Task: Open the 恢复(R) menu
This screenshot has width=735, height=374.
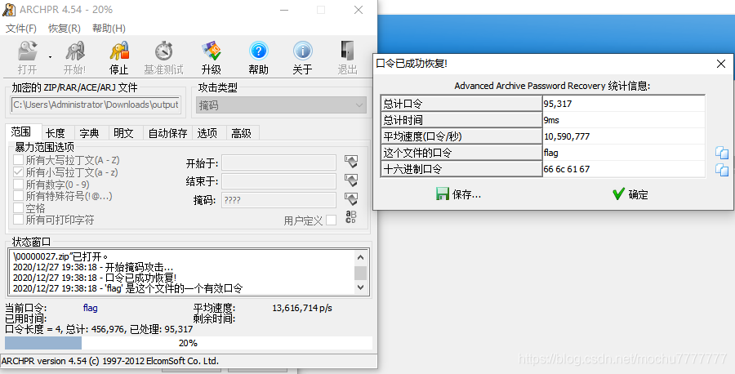Action: [x=65, y=29]
